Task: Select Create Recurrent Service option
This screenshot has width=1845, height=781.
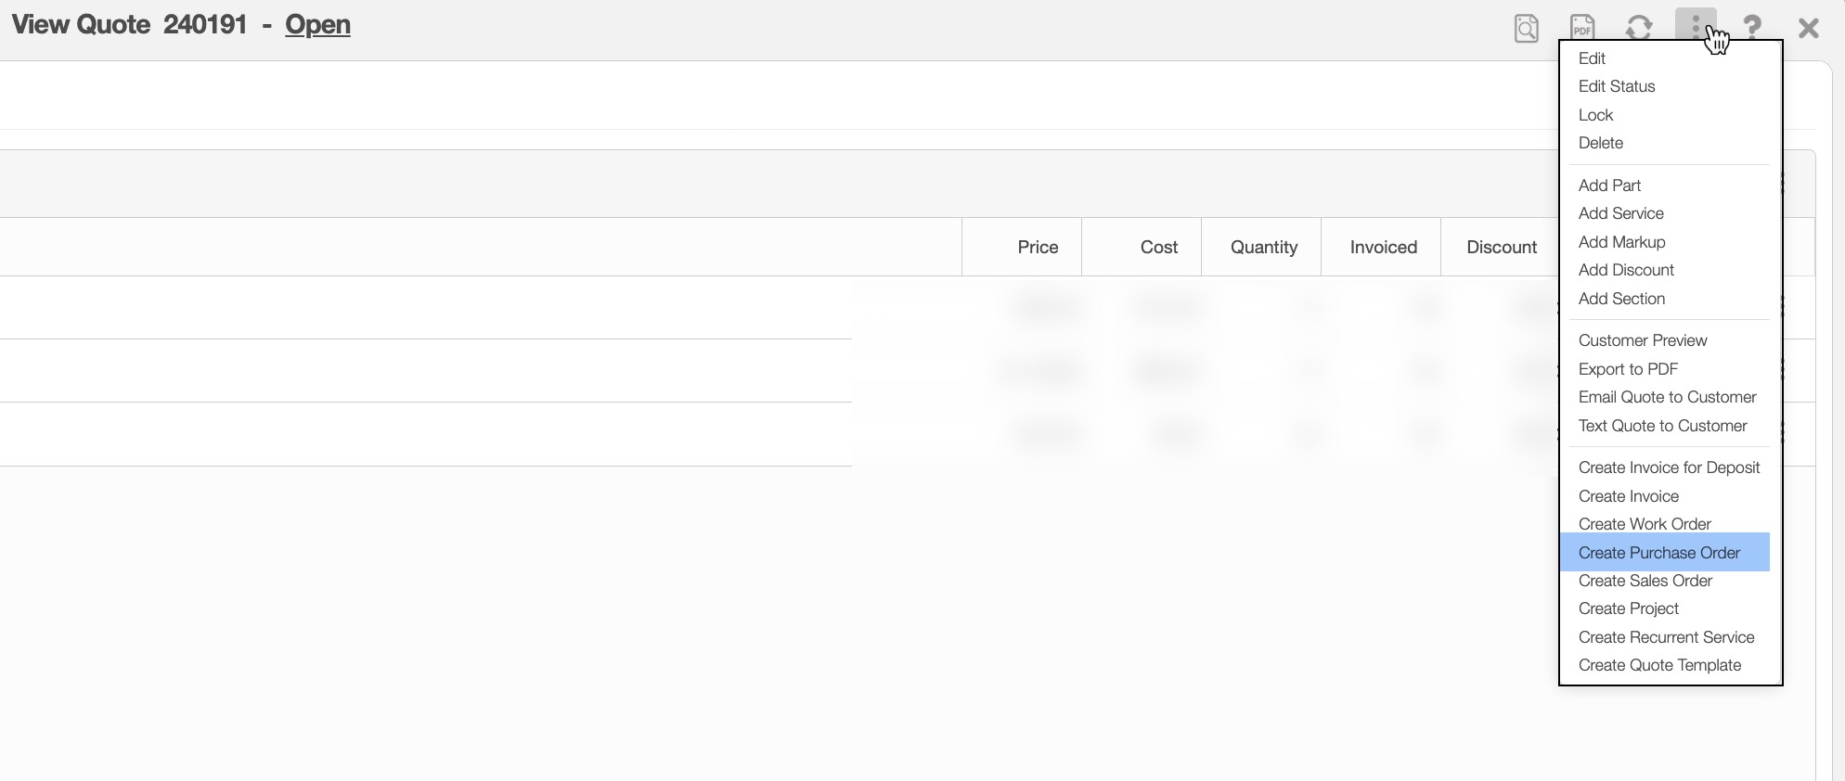Action: click(1666, 637)
